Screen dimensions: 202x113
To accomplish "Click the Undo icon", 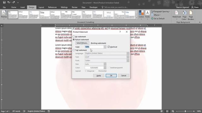I will click(x=9, y=2).
